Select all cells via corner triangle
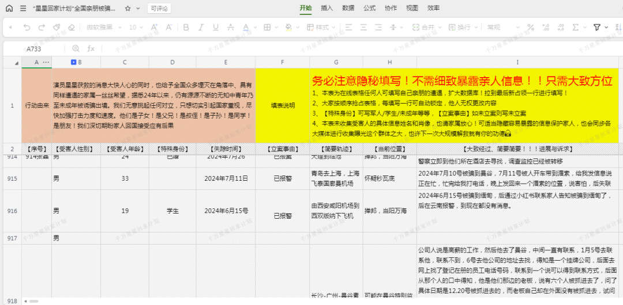 click(17, 63)
